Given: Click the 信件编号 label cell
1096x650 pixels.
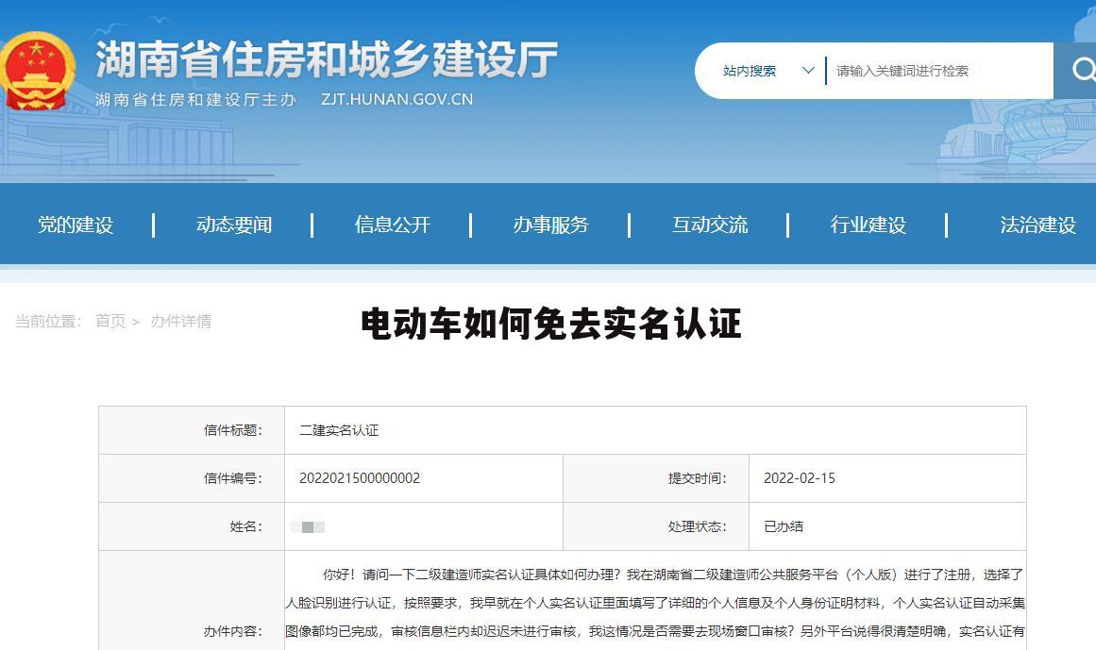Looking at the screenshot, I should pyautogui.click(x=192, y=478).
